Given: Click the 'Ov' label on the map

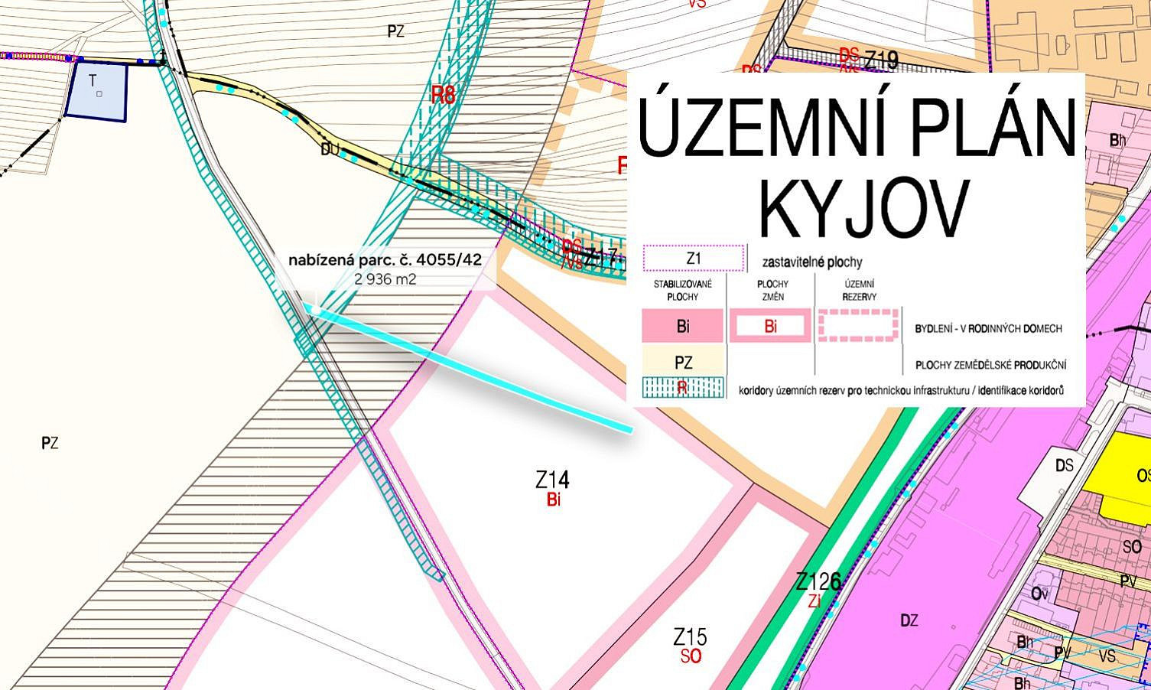Looking at the screenshot, I should [1039, 594].
